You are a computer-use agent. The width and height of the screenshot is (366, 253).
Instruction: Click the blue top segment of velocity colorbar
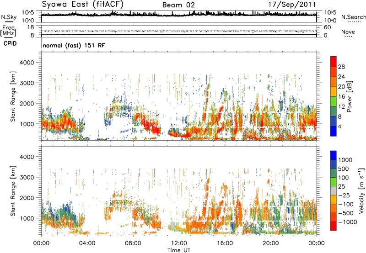click(x=334, y=155)
